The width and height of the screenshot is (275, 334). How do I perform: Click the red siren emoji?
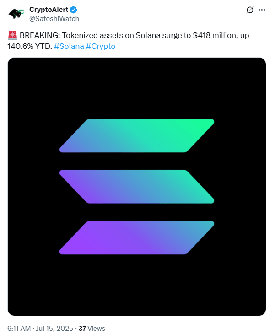[x=12, y=35]
